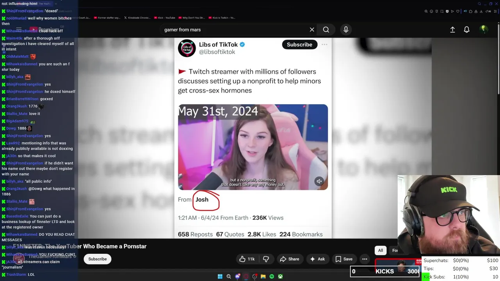500x281 pixels.
Task: Click the '236K Views' text in tweet
Action: pyautogui.click(x=268, y=218)
